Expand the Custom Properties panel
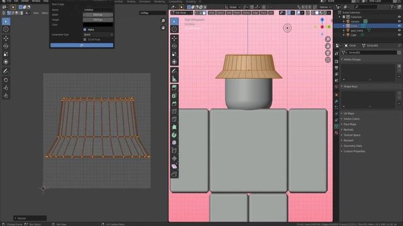403x226 pixels. 354,151
